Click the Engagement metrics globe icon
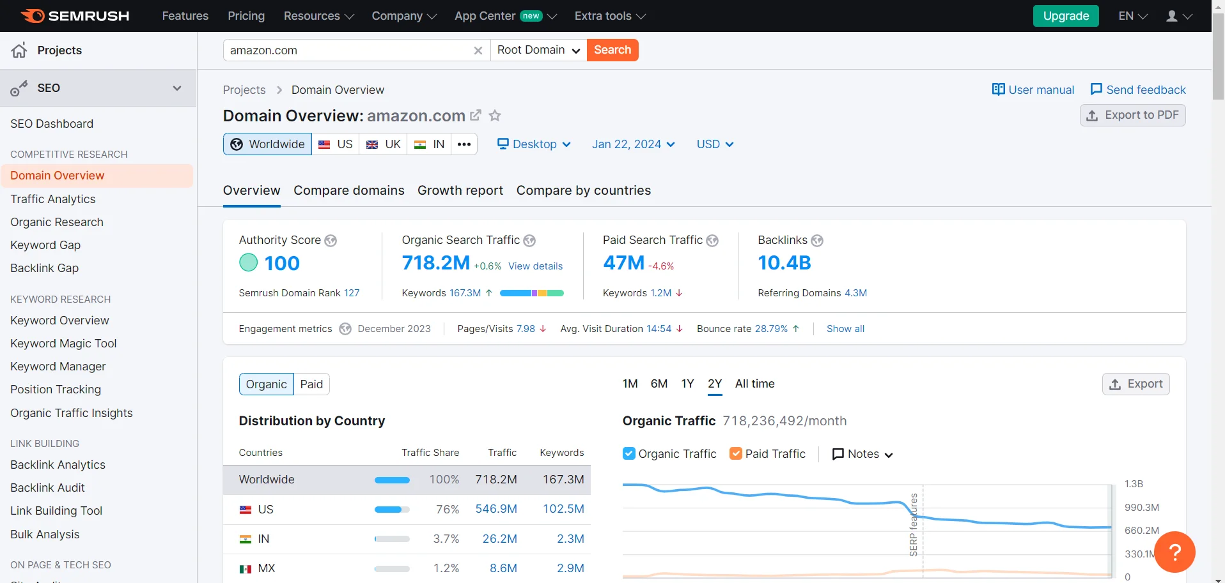Viewport: 1225px width, 583px height. point(345,329)
